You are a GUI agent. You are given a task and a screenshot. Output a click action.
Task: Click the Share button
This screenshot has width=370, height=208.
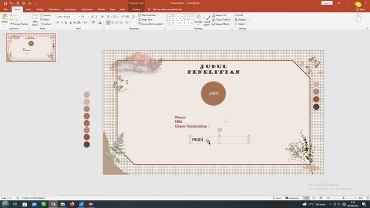361,9
